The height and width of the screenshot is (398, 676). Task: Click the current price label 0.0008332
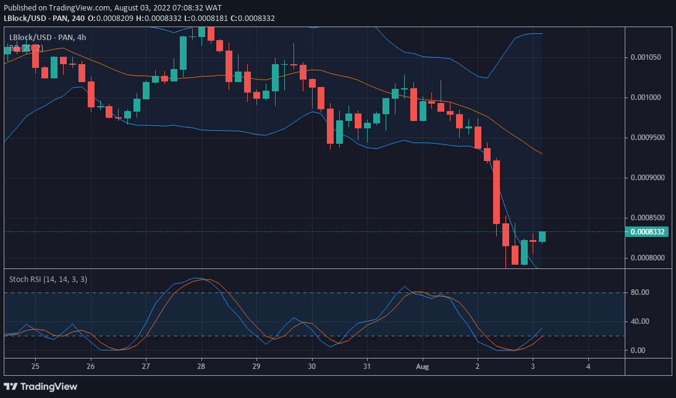647,232
